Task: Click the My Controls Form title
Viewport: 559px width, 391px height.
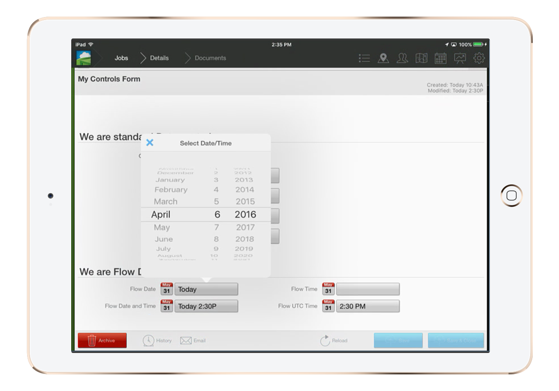Action: (109, 79)
